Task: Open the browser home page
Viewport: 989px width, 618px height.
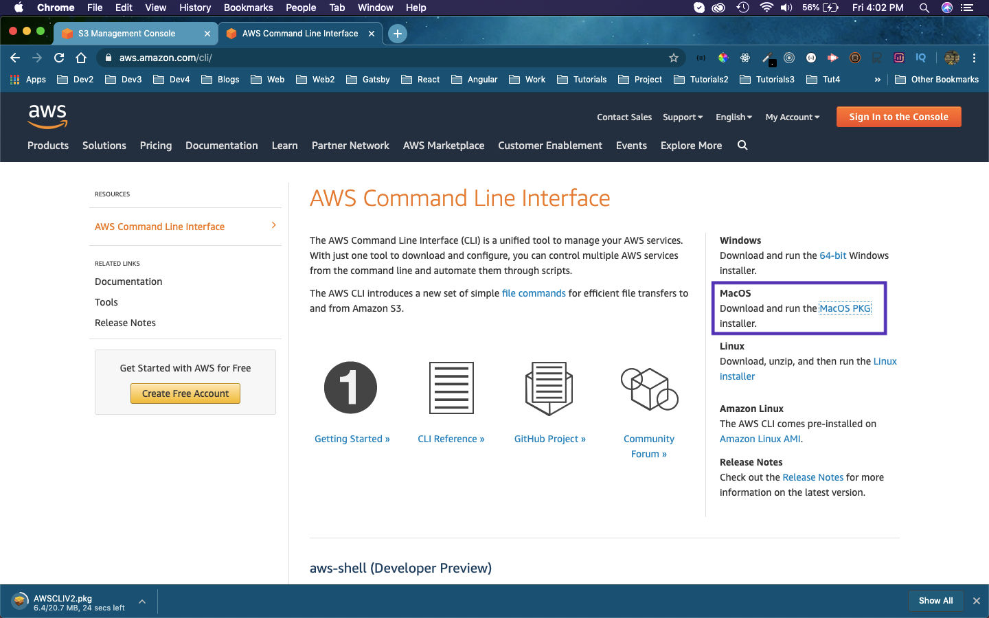Action: pyautogui.click(x=81, y=58)
